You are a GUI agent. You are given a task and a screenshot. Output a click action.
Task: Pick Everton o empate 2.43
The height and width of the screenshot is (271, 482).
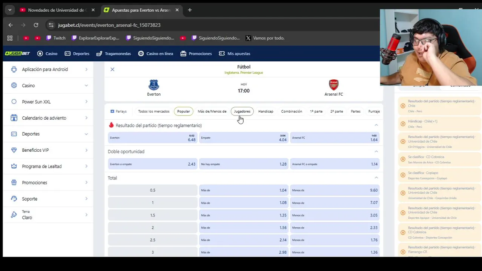pos(152,164)
